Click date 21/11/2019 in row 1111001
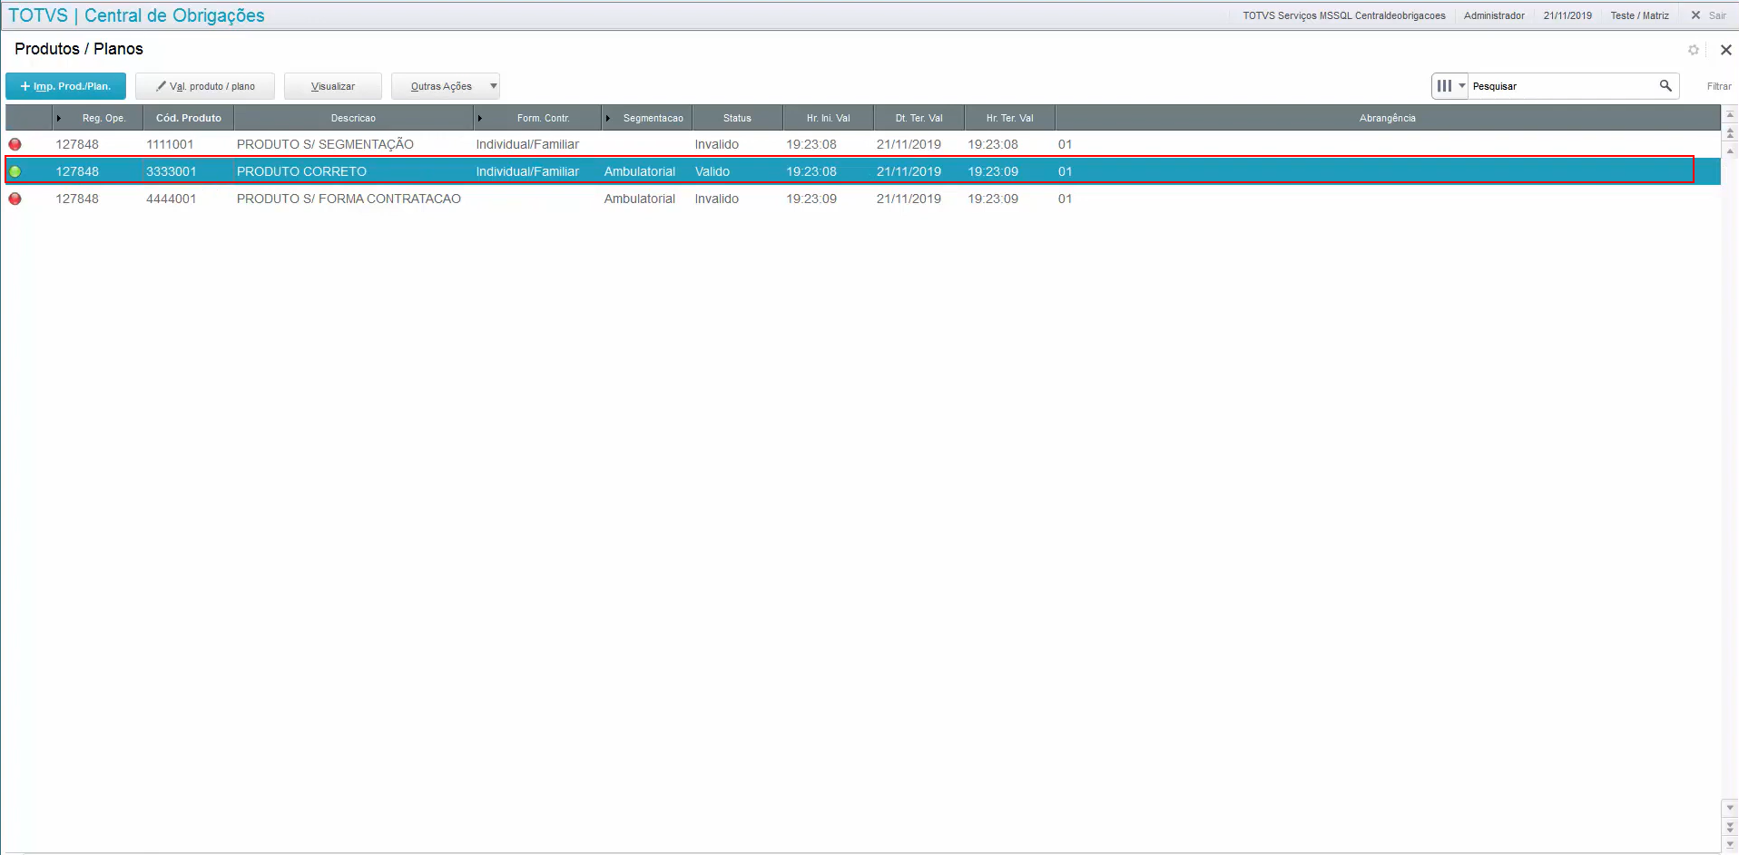 (909, 144)
